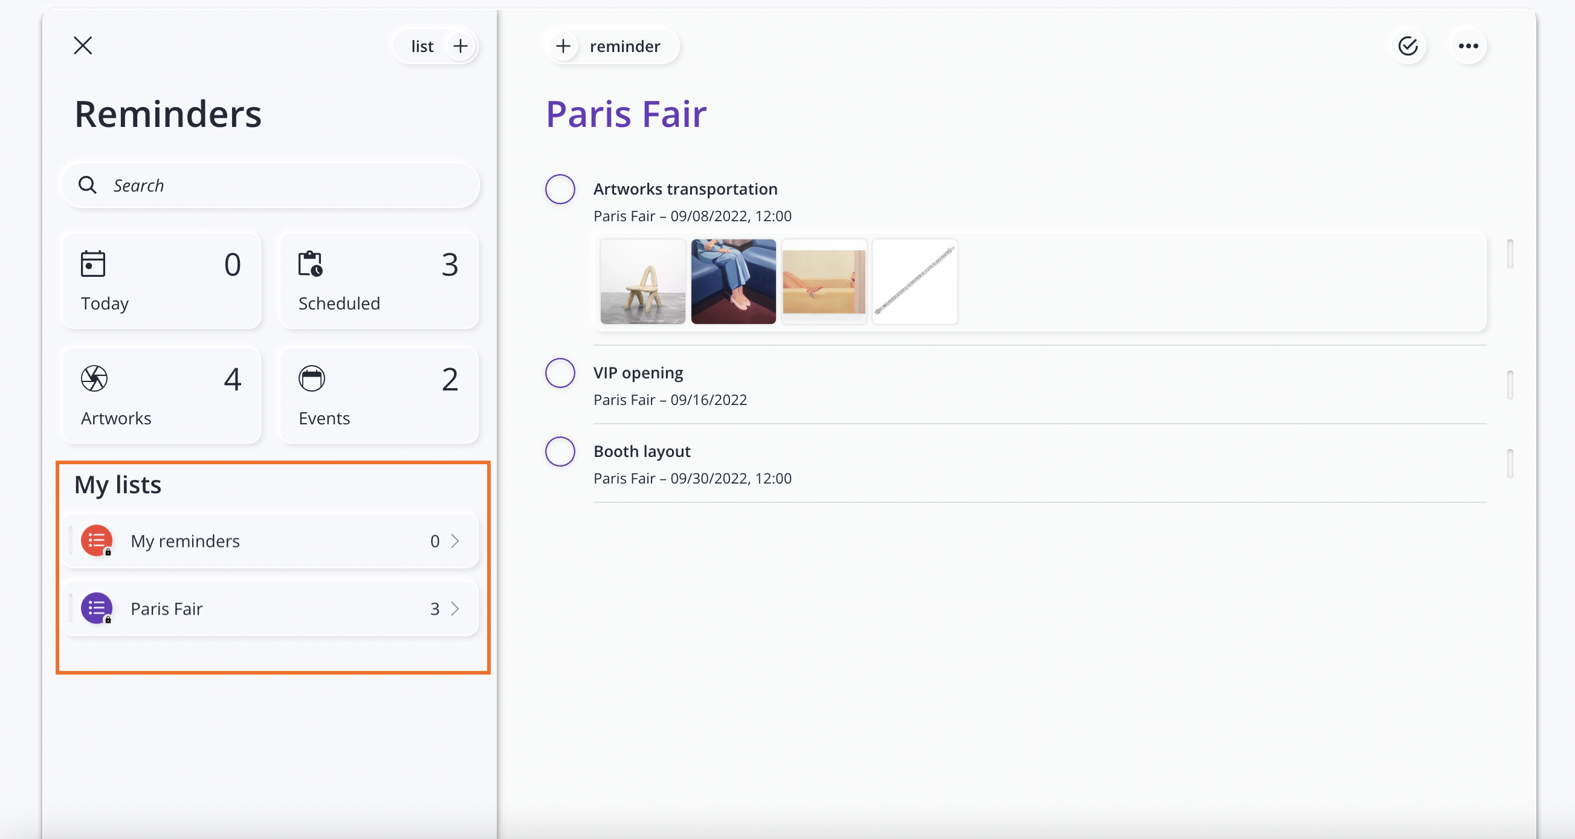Image resolution: width=1575 pixels, height=839 pixels.
Task: Click the Events calendar circle icon
Action: coord(312,378)
